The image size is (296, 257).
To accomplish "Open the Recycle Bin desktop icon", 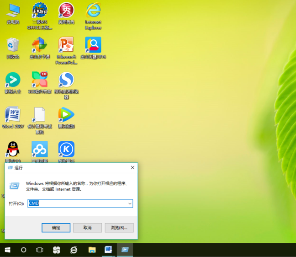I will click(x=13, y=46).
